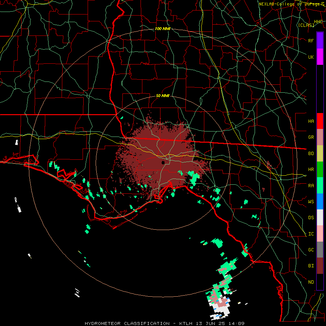Click the blue WS legend swatch

tap(320, 201)
